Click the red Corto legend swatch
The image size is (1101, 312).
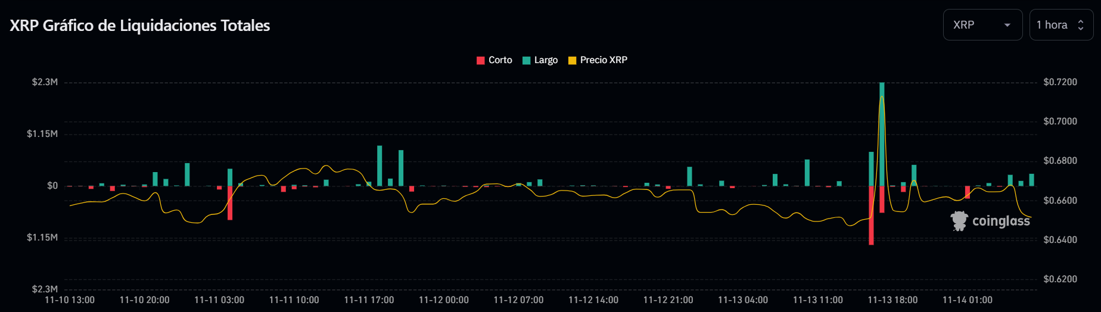point(481,61)
